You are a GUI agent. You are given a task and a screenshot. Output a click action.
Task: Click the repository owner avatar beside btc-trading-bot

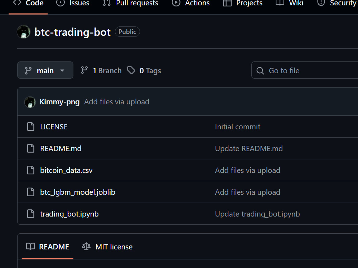tap(24, 32)
